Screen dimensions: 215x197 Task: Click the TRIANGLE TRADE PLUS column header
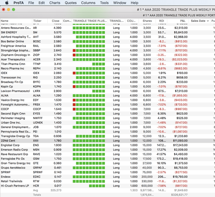90,21
